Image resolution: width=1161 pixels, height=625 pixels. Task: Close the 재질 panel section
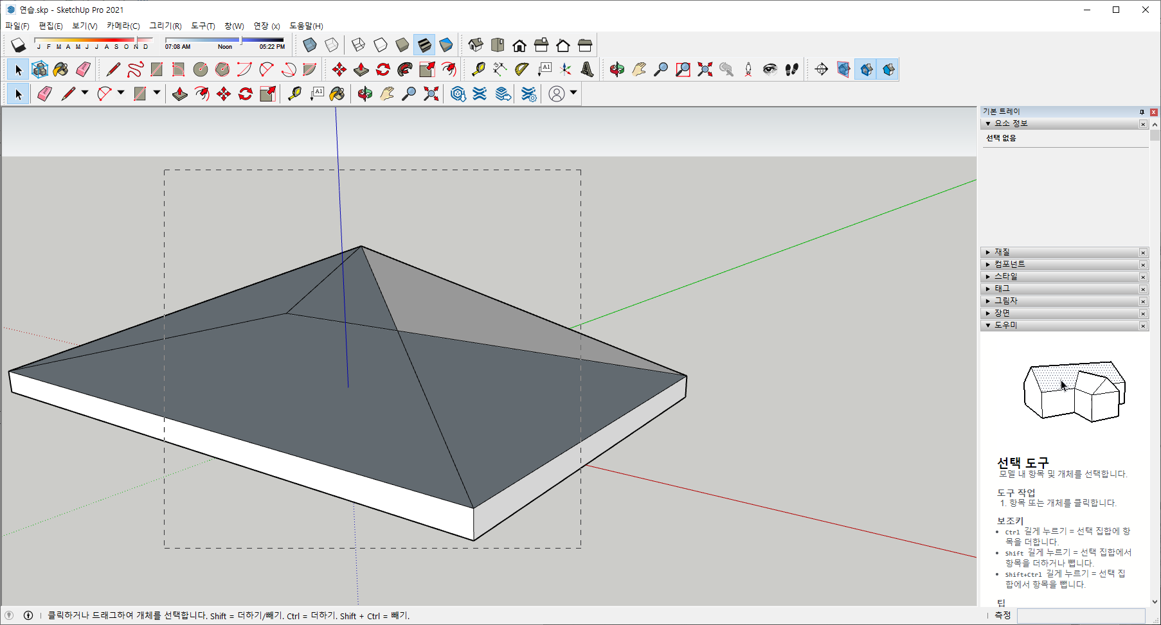[1143, 252]
